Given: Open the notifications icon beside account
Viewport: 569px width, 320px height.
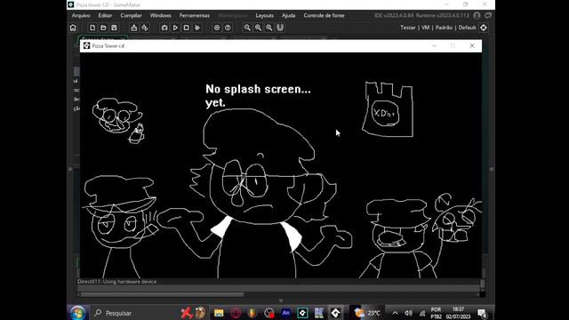Looking at the screenshot, I should point(488,15).
